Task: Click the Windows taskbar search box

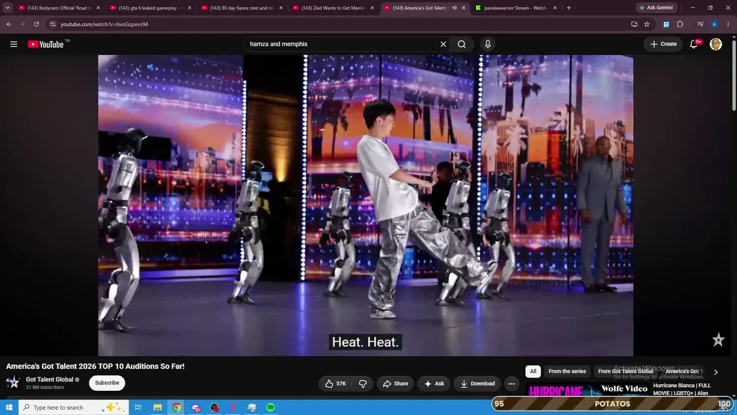Action: pos(73,408)
